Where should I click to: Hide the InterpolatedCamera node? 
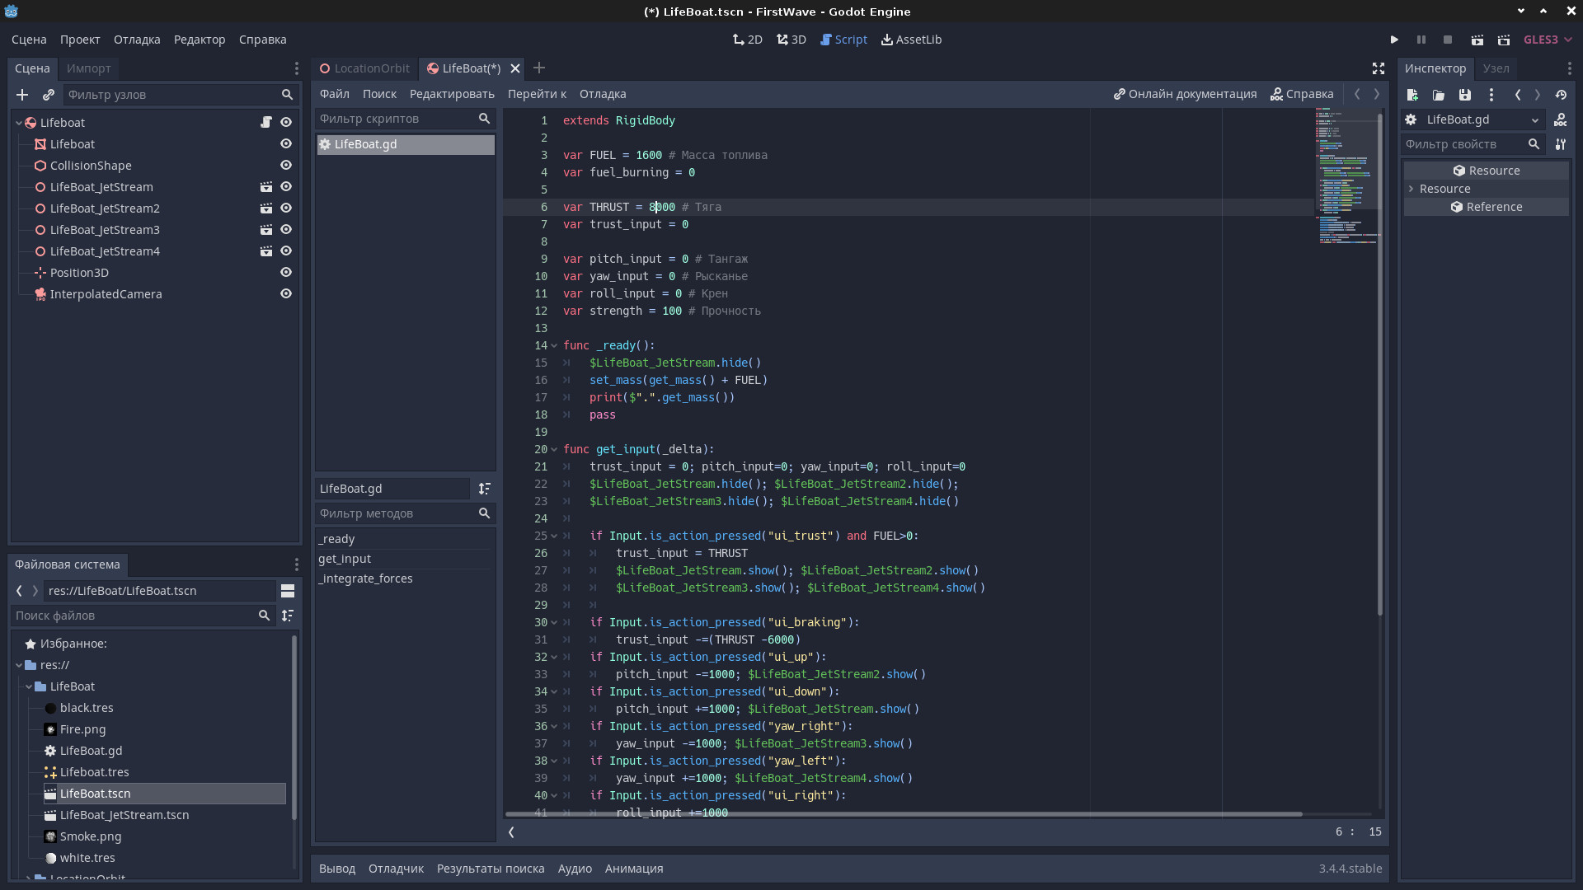coord(286,294)
